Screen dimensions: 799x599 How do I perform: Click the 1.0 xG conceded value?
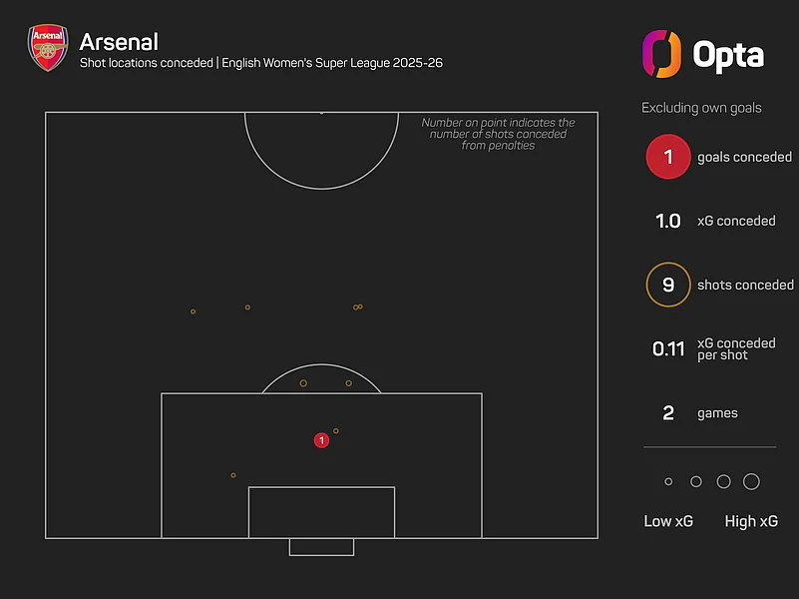click(x=668, y=221)
